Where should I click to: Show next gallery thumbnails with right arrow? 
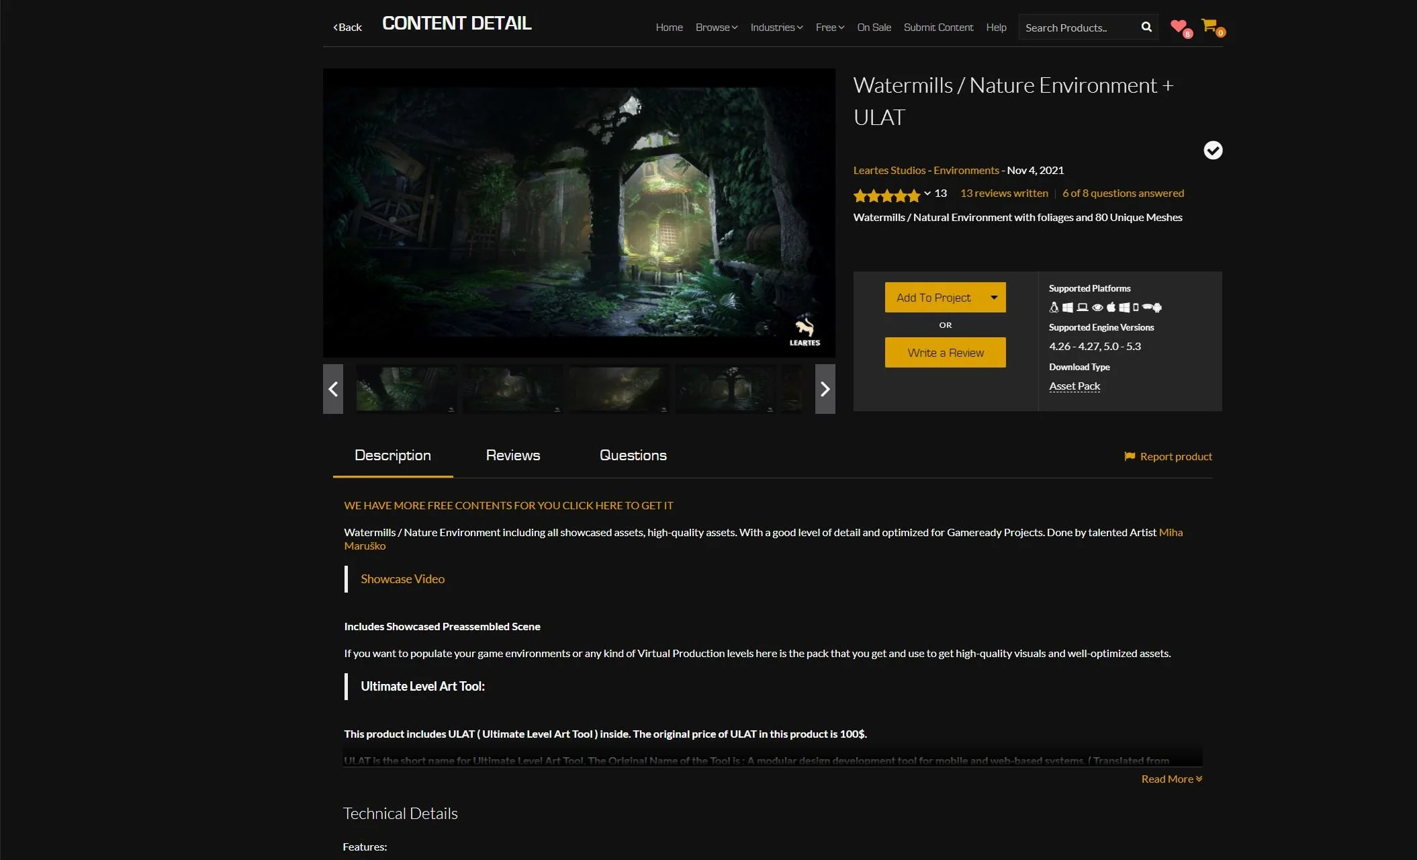pyautogui.click(x=825, y=389)
